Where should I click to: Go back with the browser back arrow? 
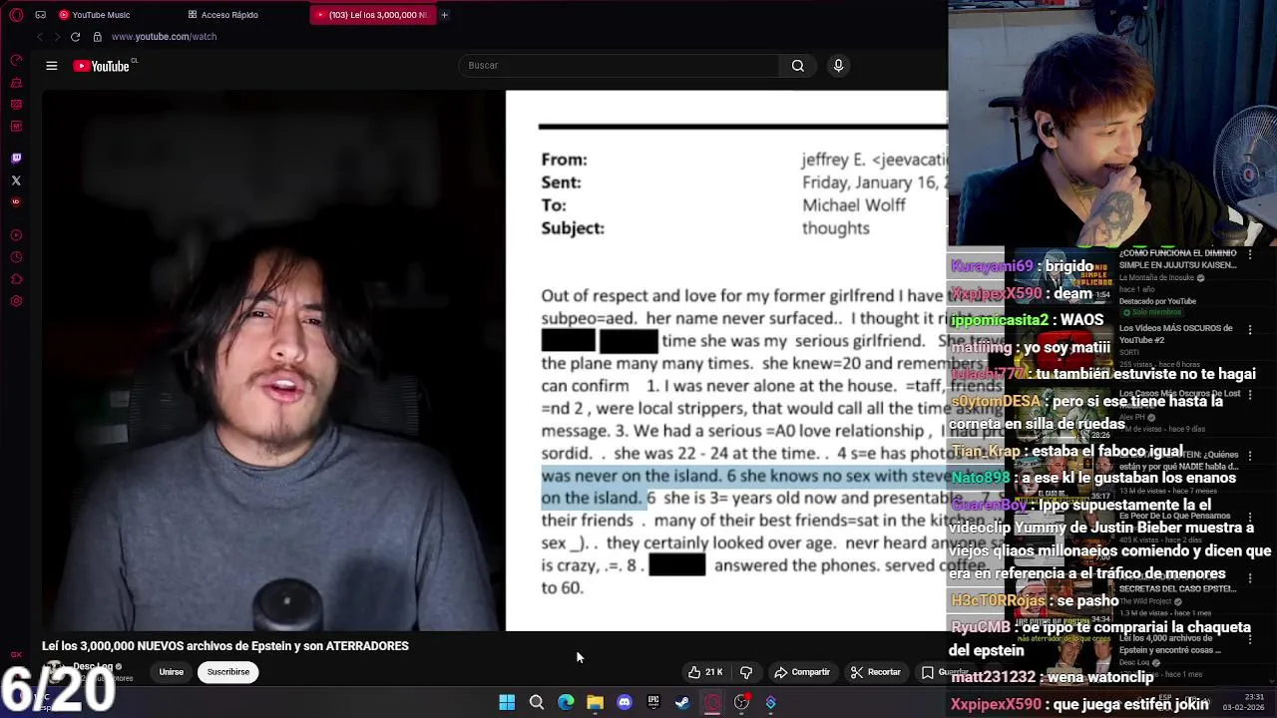[x=40, y=37]
